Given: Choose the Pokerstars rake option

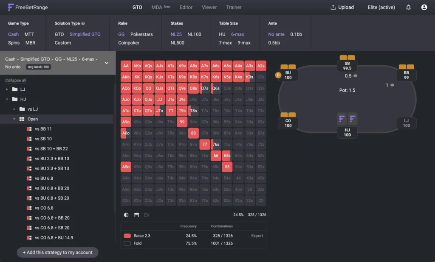Looking at the screenshot, I should point(141,34).
